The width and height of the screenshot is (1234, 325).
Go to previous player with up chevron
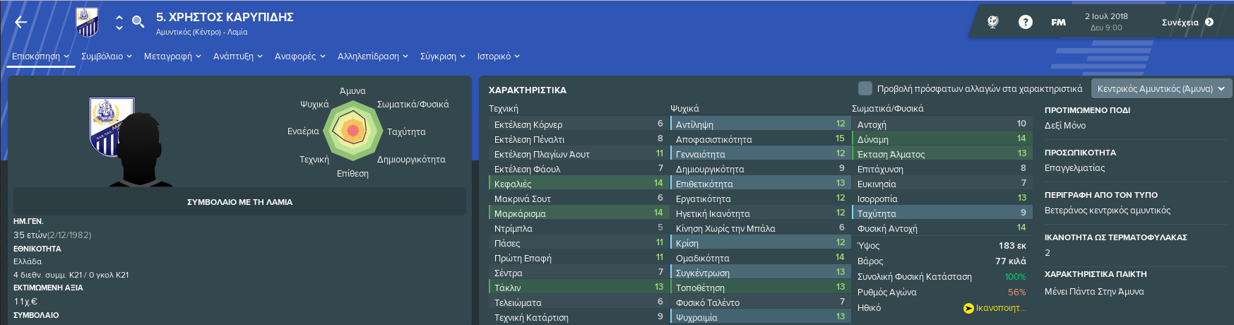[x=119, y=17]
